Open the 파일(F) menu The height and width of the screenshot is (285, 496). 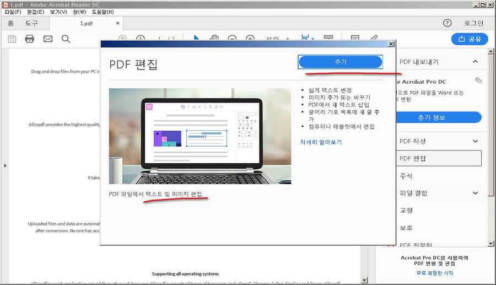(x=13, y=12)
